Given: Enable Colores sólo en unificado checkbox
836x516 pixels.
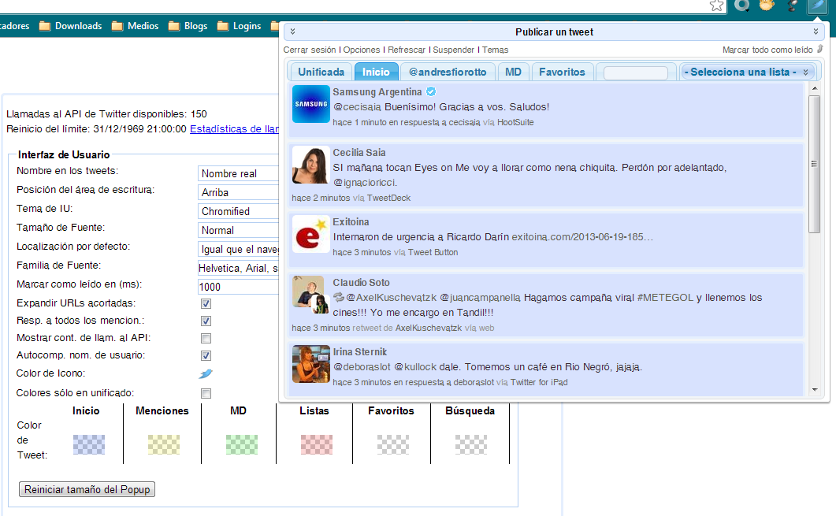Looking at the screenshot, I should [x=206, y=393].
